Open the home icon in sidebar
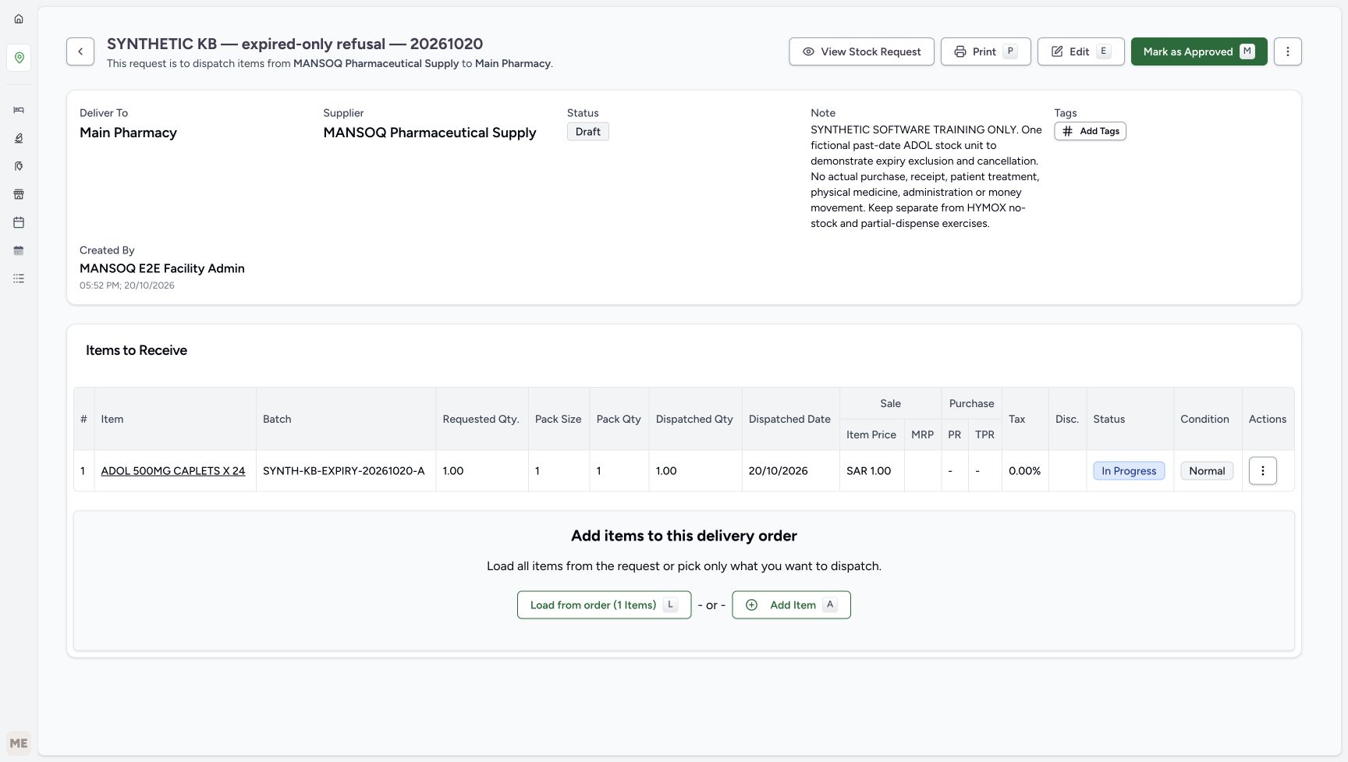This screenshot has width=1348, height=762. pos(19,19)
